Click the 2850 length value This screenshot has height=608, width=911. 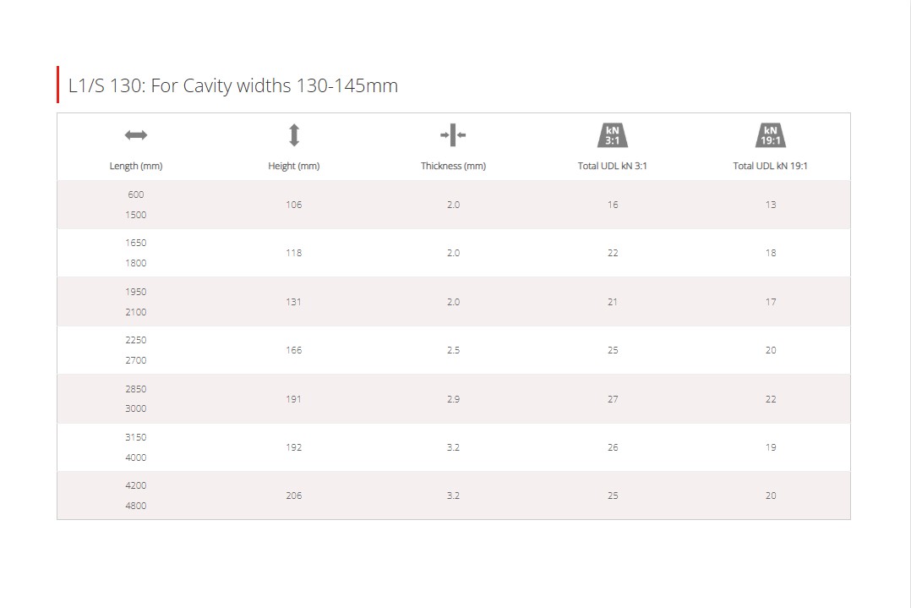click(136, 389)
